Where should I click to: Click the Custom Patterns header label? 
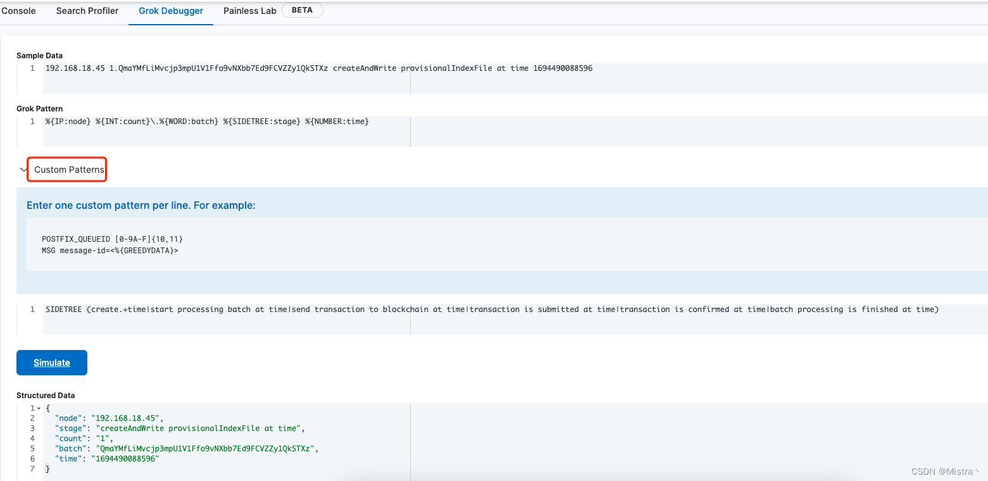pos(69,170)
